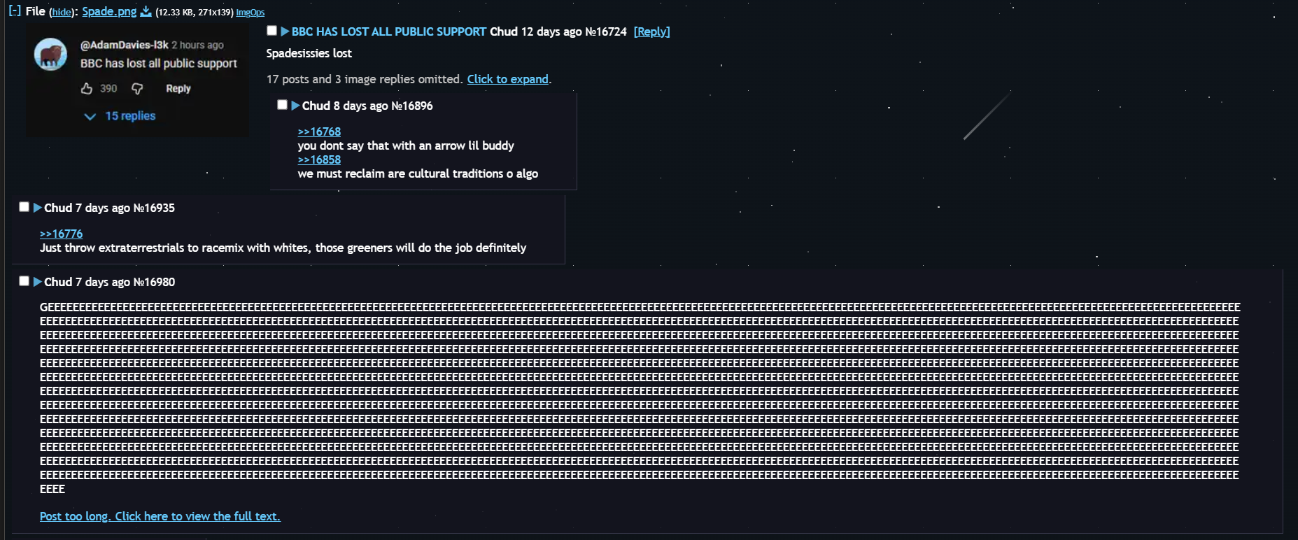Expand post menu triangle on post №16935
This screenshot has width=1298, height=540.
pos(38,208)
